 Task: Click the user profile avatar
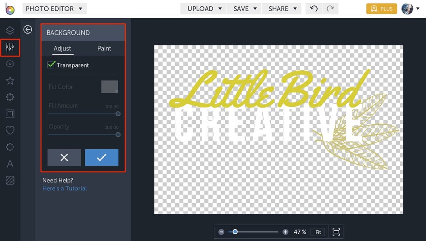407,9
